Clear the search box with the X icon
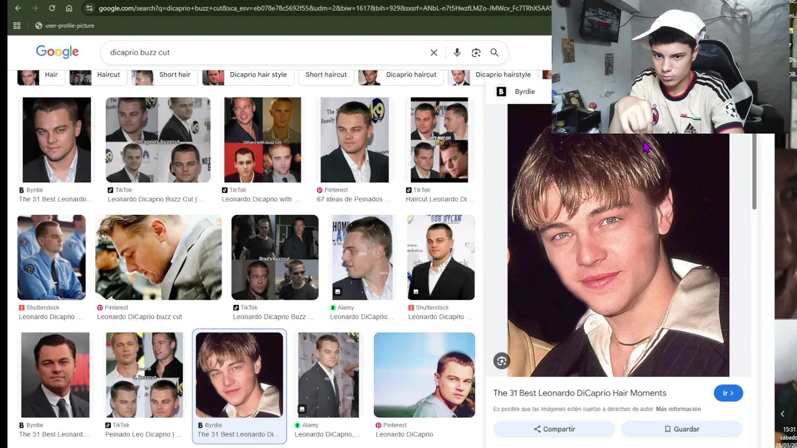Screen dimensions: 797x448 tap(434, 53)
